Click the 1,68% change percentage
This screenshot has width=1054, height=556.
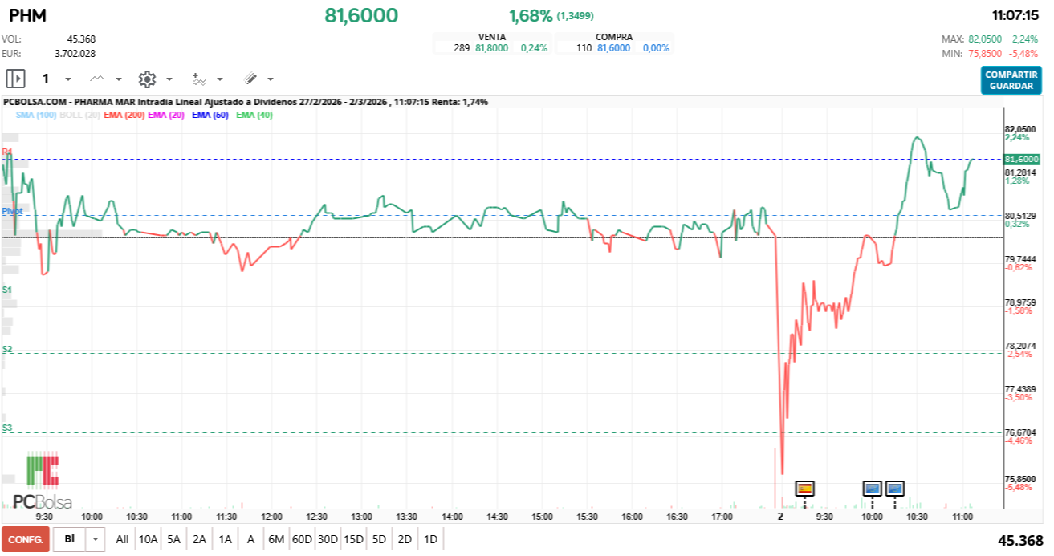click(531, 16)
